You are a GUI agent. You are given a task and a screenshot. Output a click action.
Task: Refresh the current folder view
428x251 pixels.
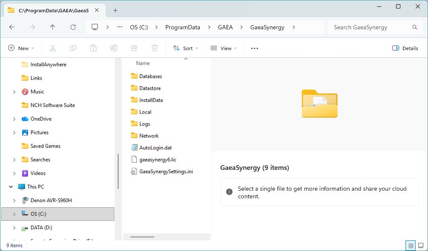pyautogui.click(x=73, y=27)
